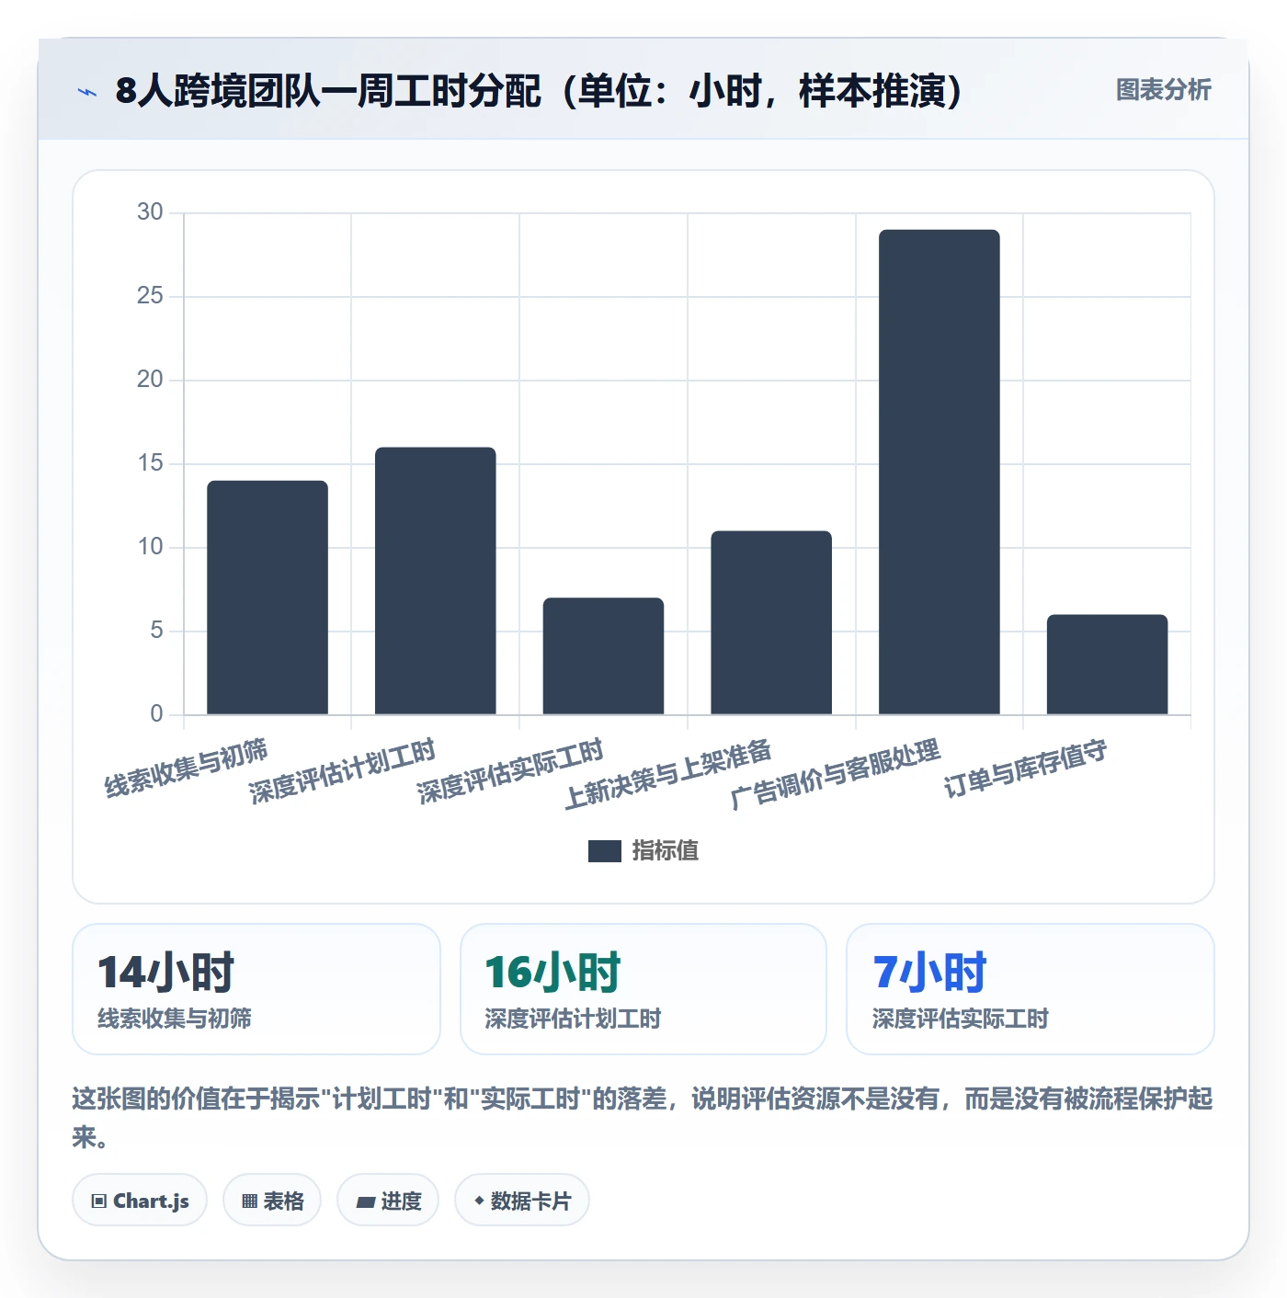
Task: Click the grid icon in the 表格 chip
Action: coord(249,1201)
